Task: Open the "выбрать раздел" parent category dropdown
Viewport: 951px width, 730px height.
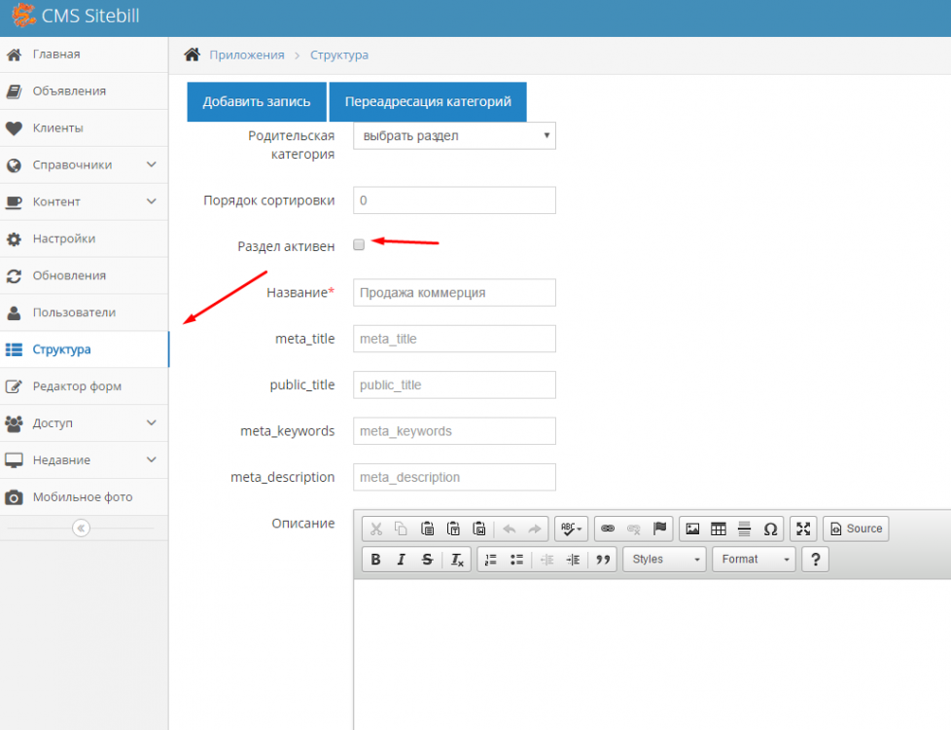Action: coord(454,136)
